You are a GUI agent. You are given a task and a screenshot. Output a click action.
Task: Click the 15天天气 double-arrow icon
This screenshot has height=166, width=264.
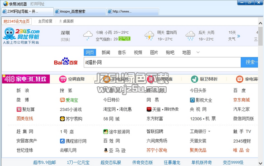point(238,36)
